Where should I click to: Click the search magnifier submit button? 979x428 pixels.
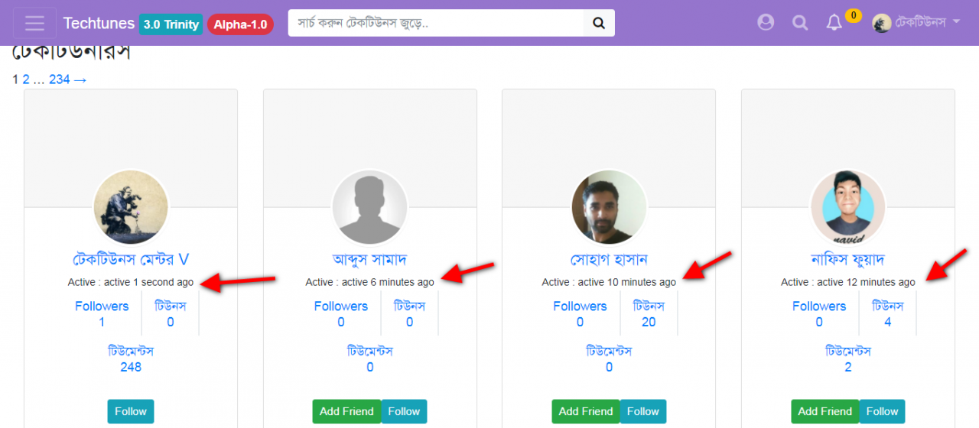[599, 23]
